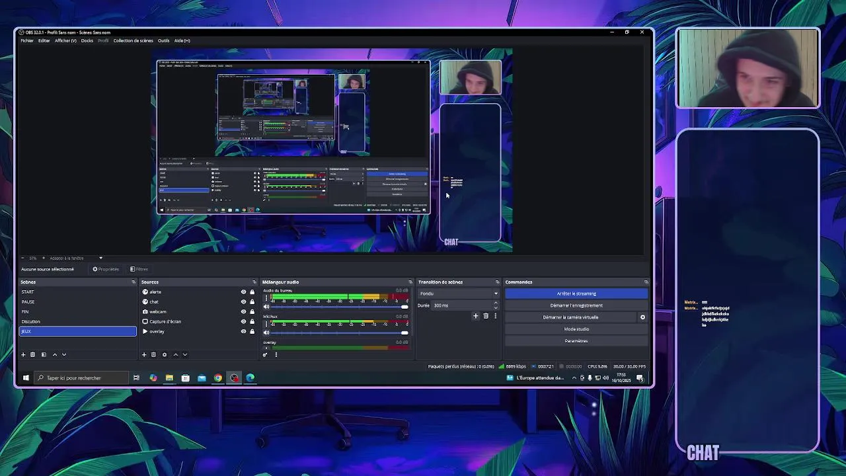Move source up with Sources up arrow

pyautogui.click(x=176, y=355)
